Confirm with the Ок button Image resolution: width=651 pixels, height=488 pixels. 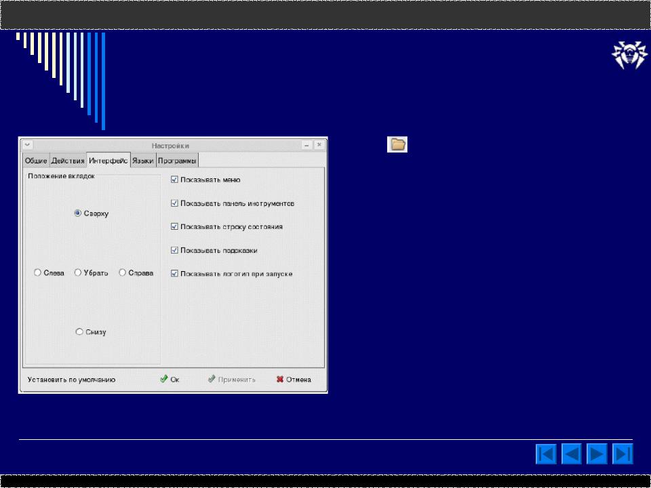[170, 380]
